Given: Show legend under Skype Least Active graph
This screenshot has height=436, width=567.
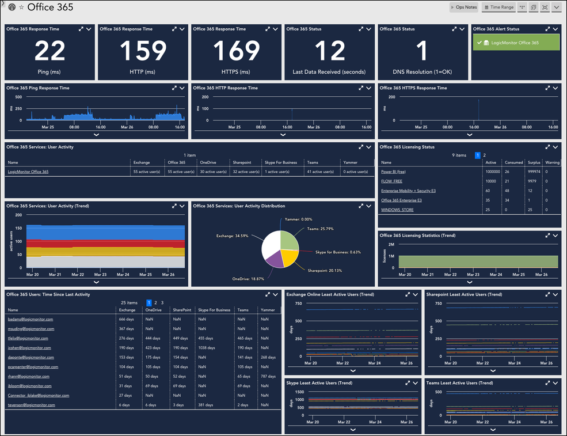Looking at the screenshot, I should pyautogui.click(x=353, y=430).
